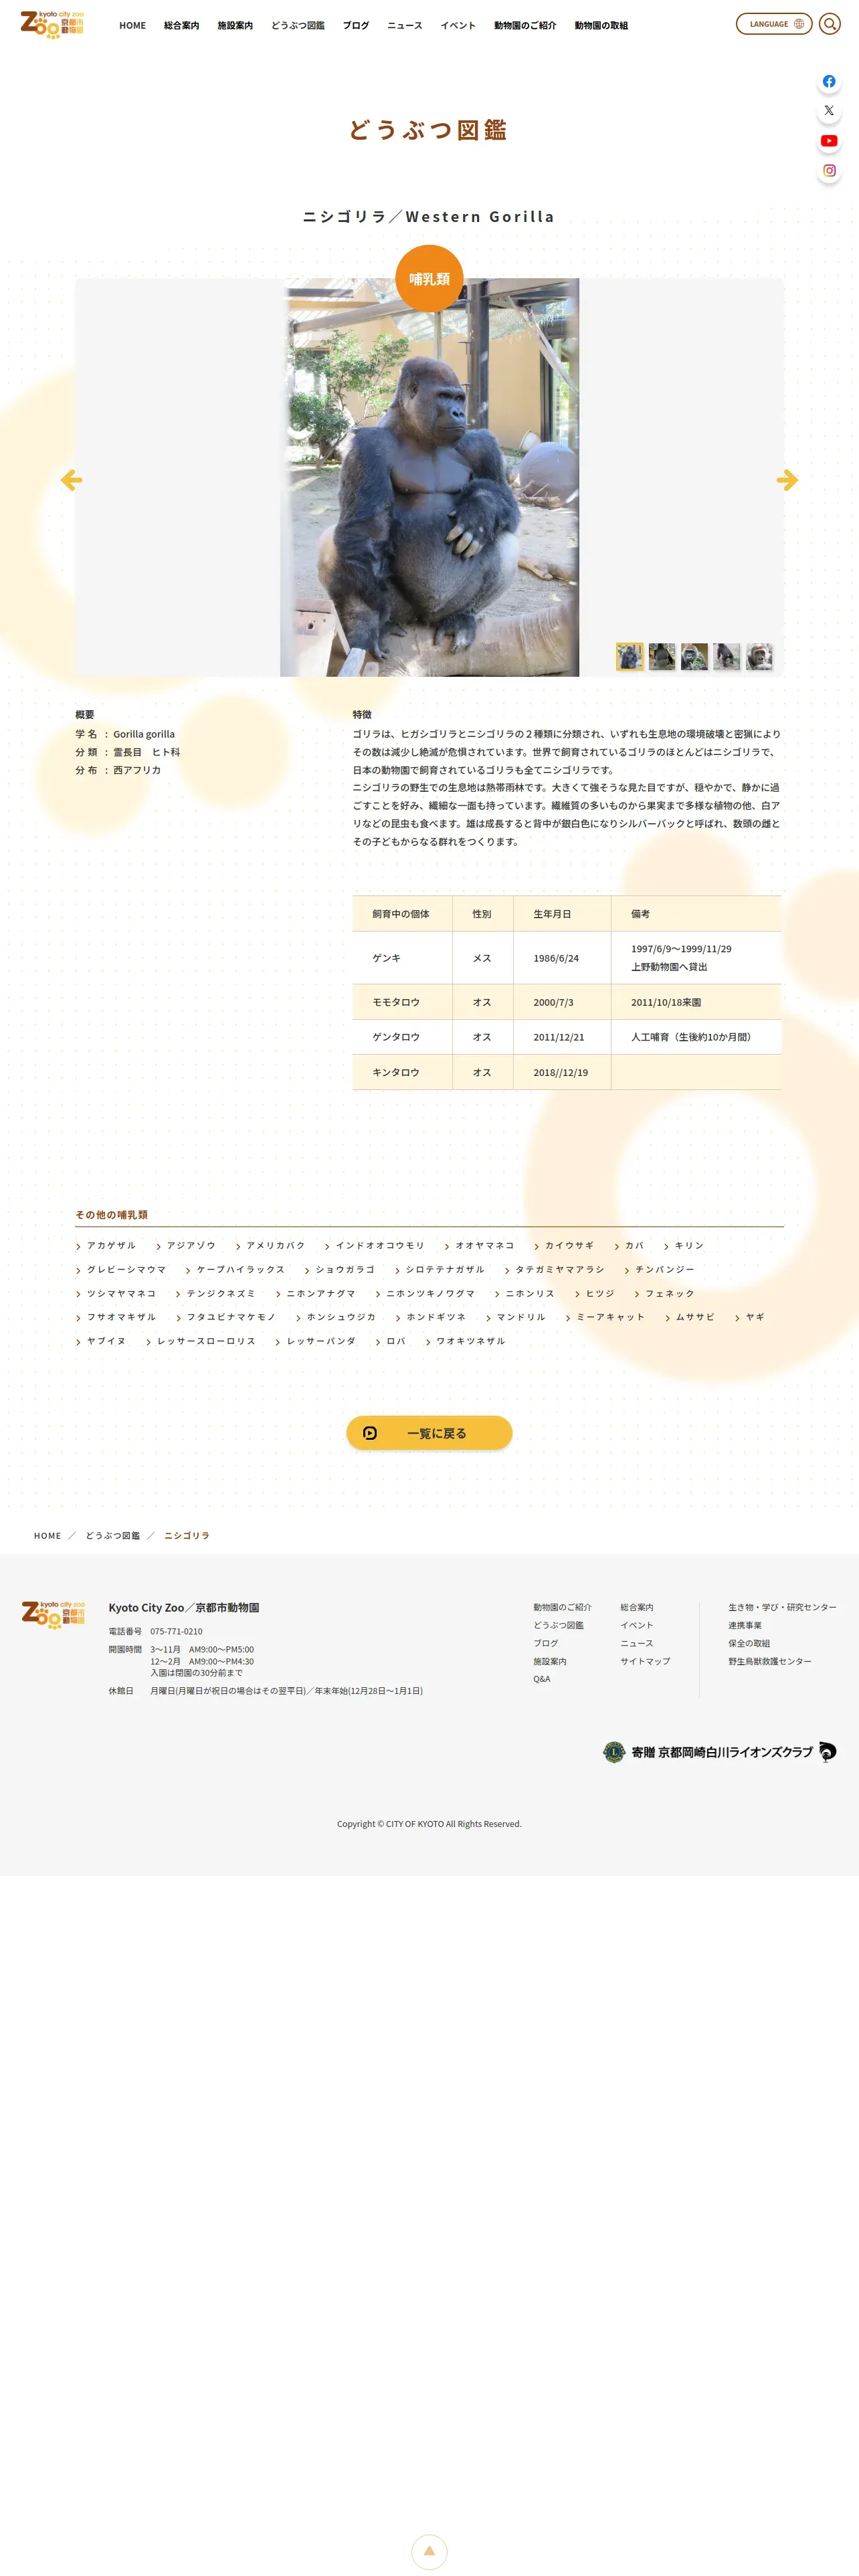Open the フェネック animal link
Image resolution: width=859 pixels, height=2576 pixels.
point(665,1294)
